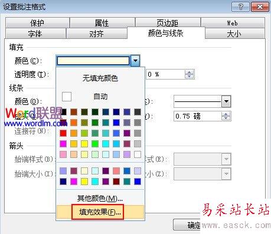
Task: Pick the brown swatch in first row
Action: pos(74,112)
